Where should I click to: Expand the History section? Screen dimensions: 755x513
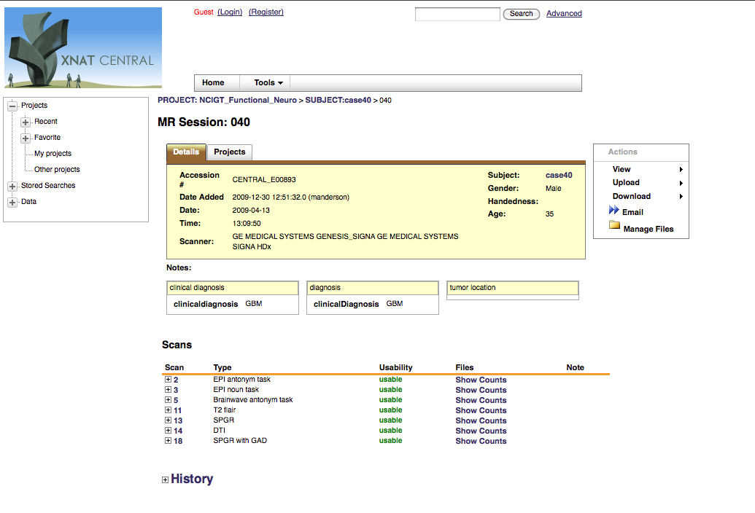[165, 479]
